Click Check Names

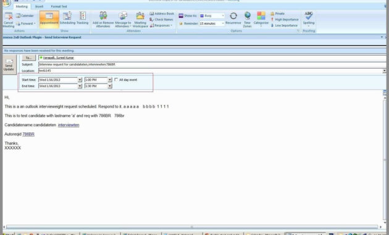pos(161,19)
